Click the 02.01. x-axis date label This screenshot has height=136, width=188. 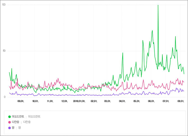click(x=94, y=101)
